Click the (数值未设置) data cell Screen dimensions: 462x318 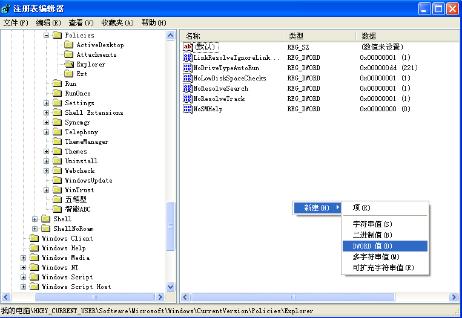click(x=382, y=47)
